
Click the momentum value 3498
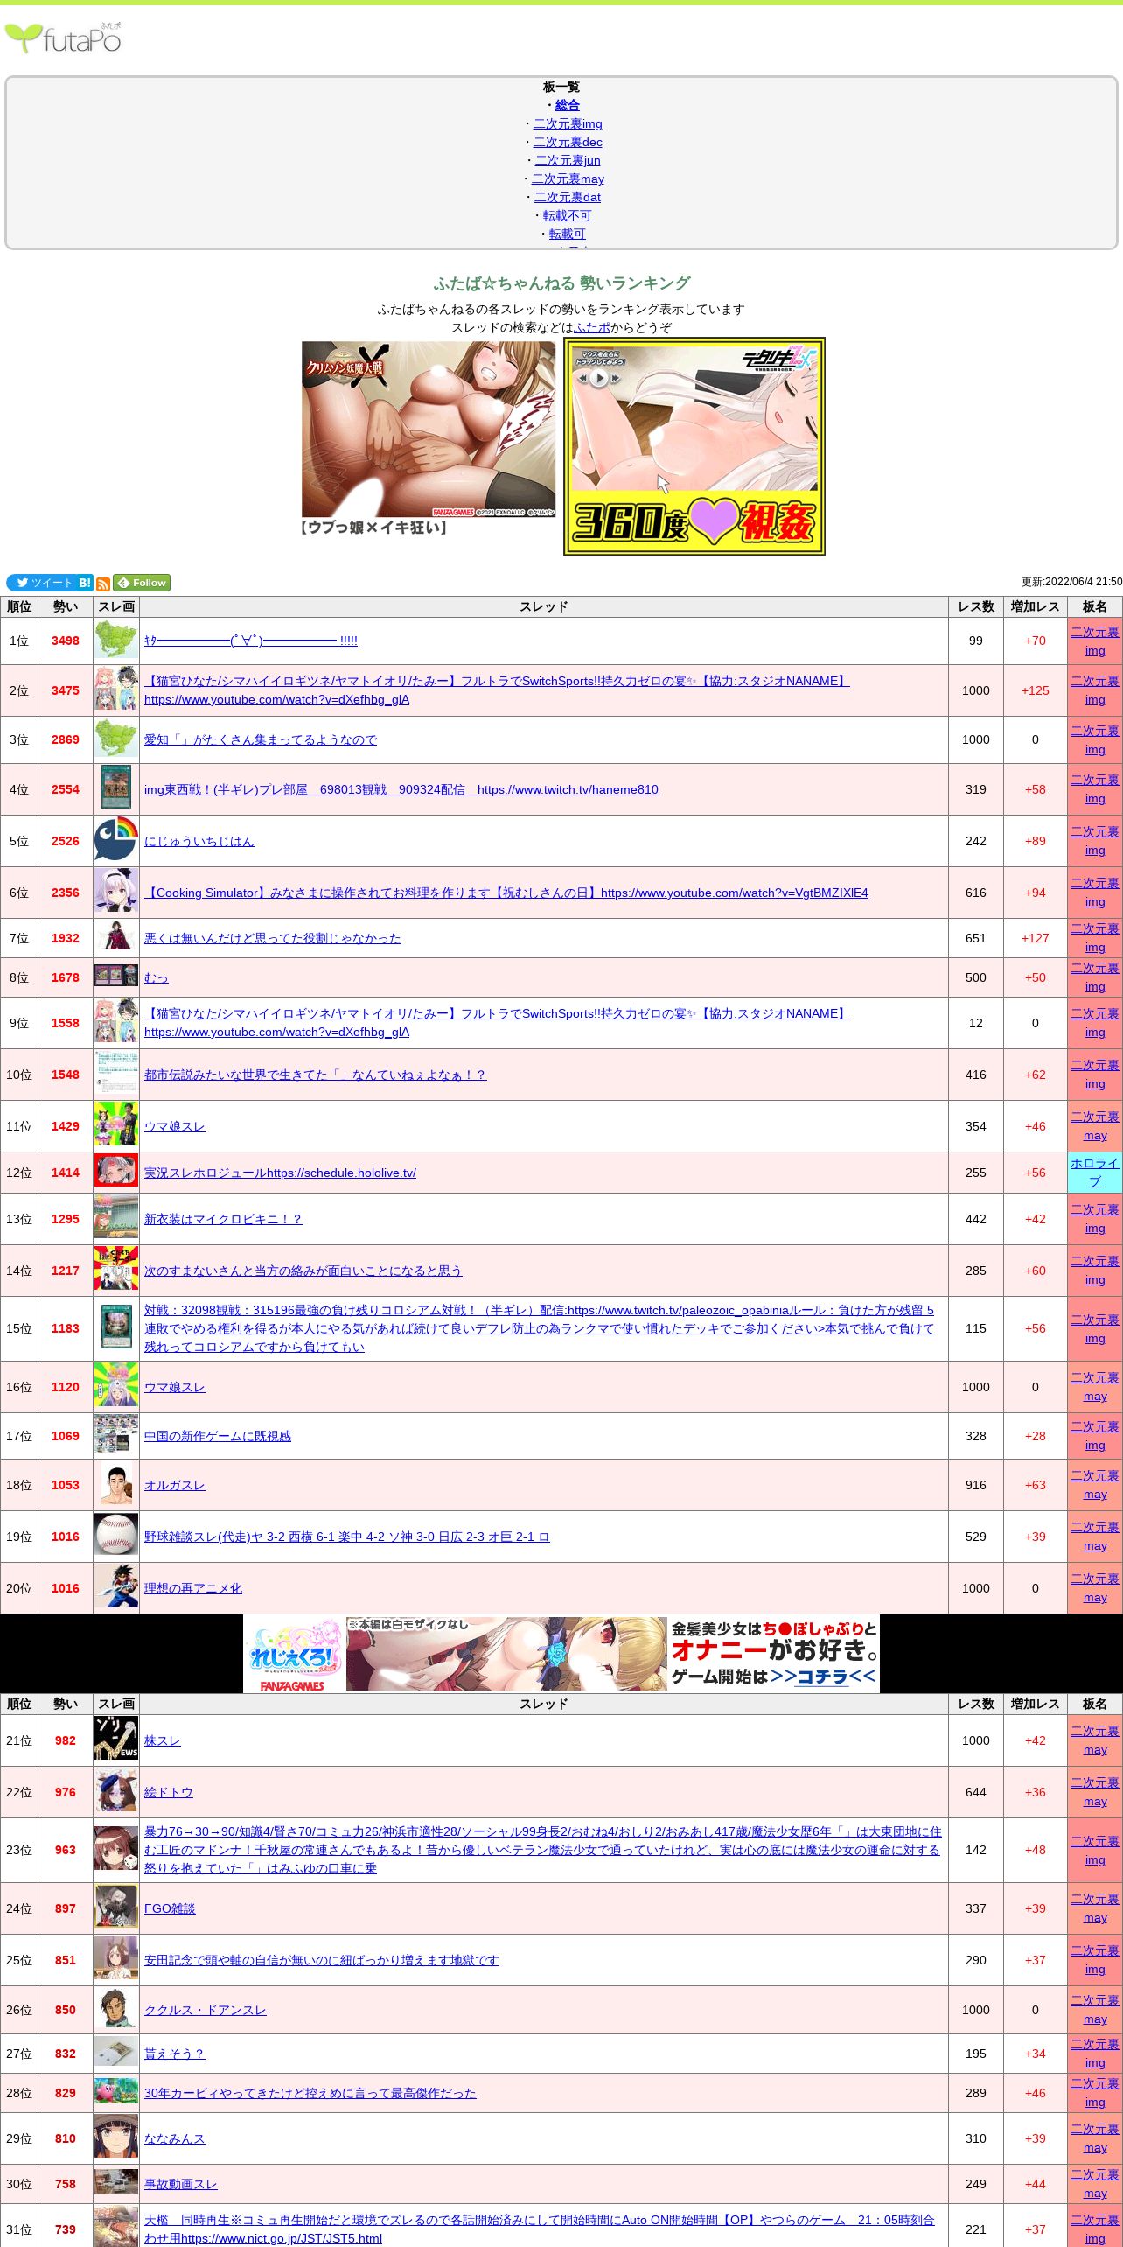coord(66,640)
